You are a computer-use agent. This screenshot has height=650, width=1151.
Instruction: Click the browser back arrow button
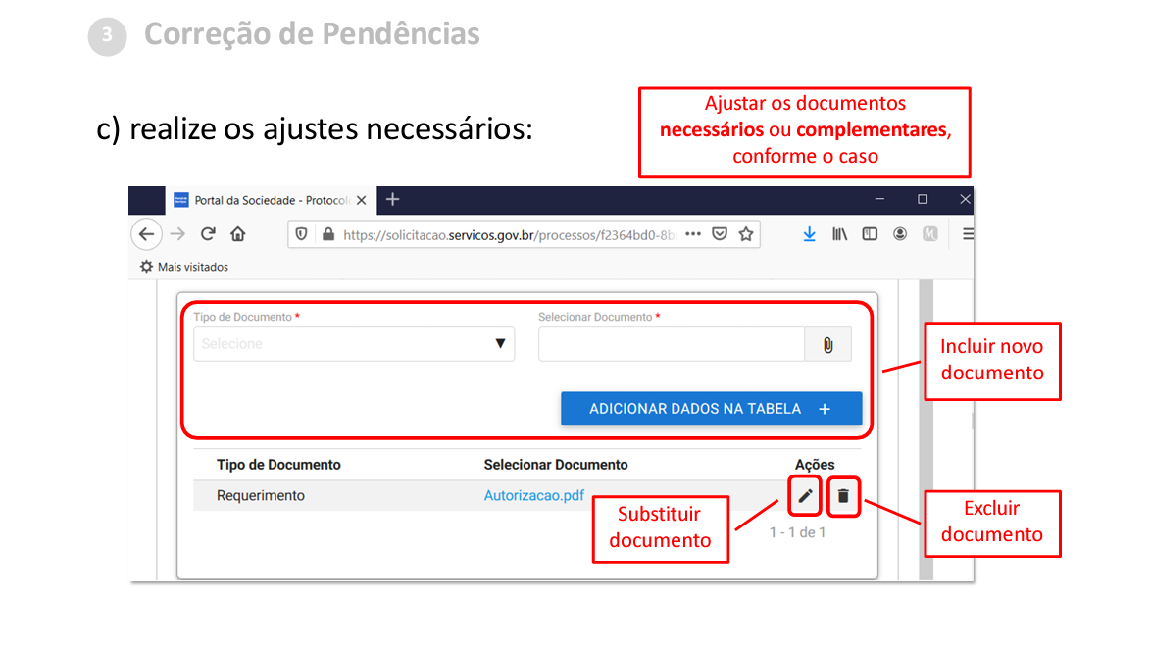(146, 234)
